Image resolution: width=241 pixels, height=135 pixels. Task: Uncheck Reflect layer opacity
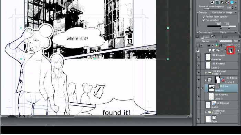pyautogui.click(x=203, y=17)
